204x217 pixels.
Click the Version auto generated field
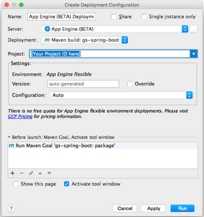(83, 84)
